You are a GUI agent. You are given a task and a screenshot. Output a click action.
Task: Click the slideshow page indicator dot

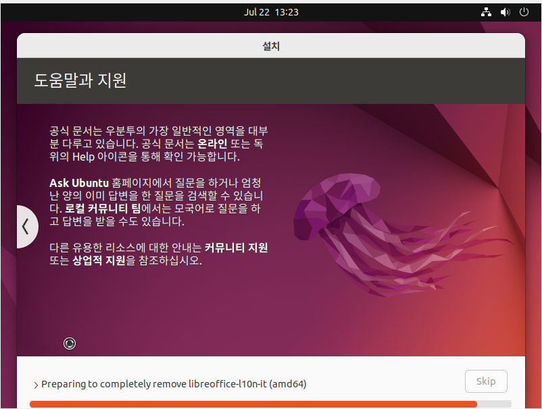pyautogui.click(x=70, y=344)
